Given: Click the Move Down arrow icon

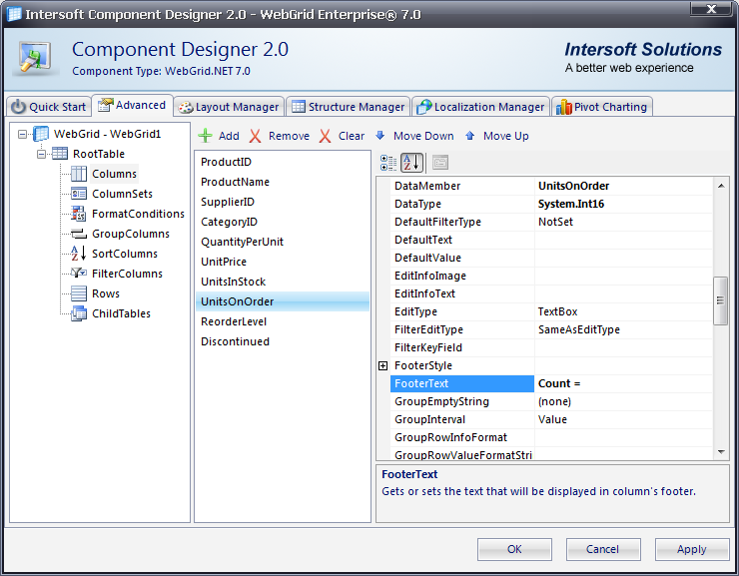Looking at the screenshot, I should (380, 136).
